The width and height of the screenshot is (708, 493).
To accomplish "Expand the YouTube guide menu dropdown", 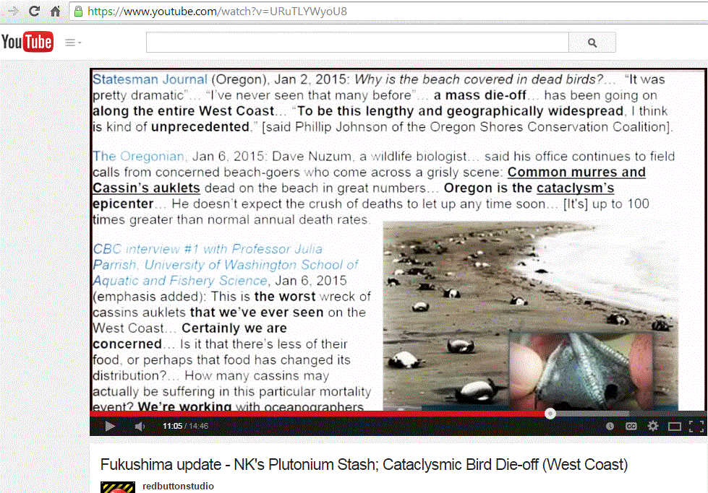I will point(73,43).
